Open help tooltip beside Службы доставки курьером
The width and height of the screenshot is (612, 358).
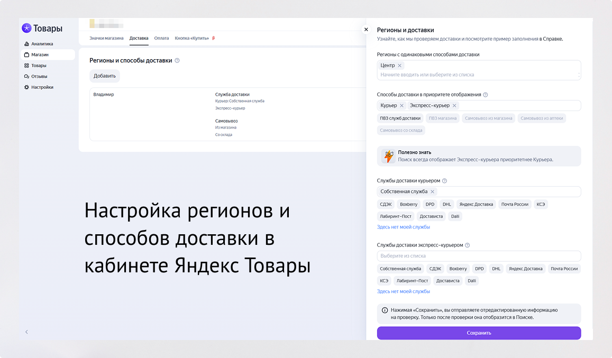click(x=445, y=180)
